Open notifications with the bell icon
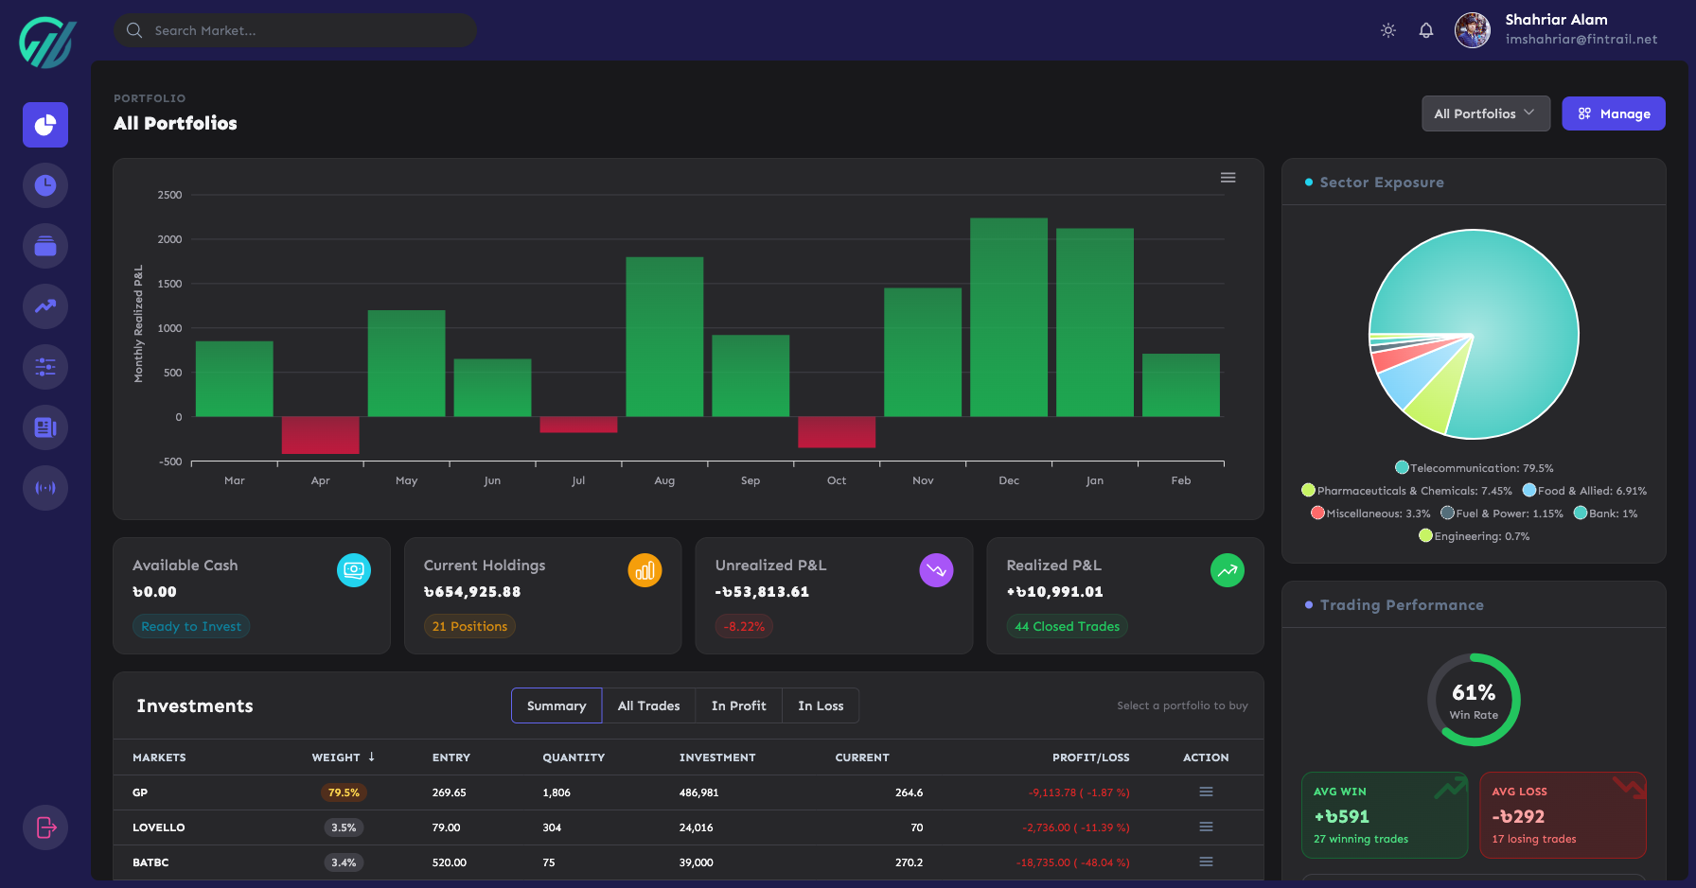The width and height of the screenshot is (1696, 888). click(1426, 30)
